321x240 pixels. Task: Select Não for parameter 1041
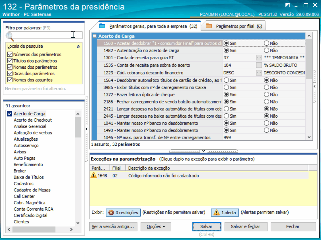coord(266,123)
